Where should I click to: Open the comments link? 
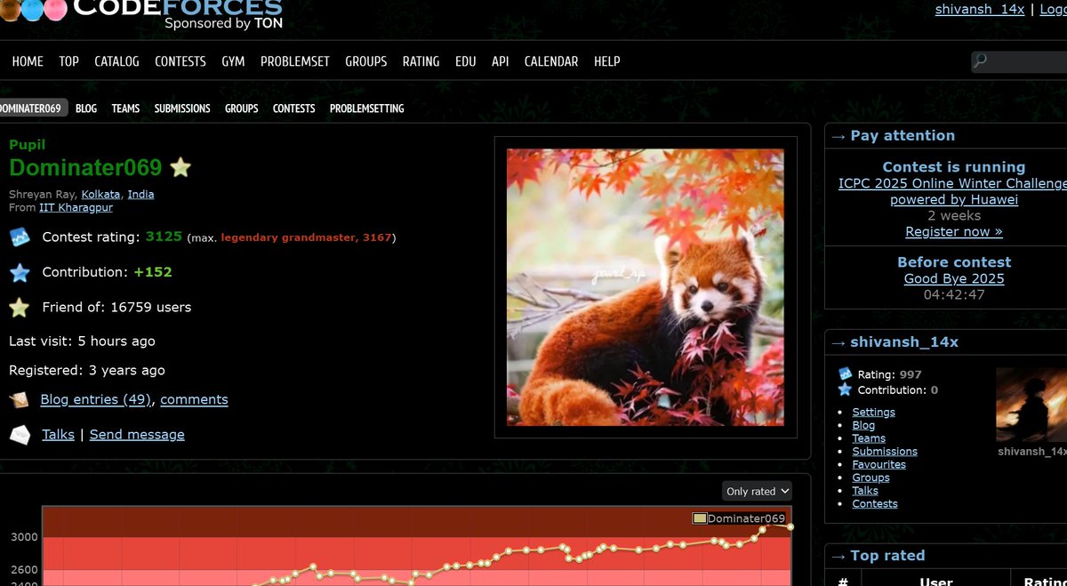point(194,399)
